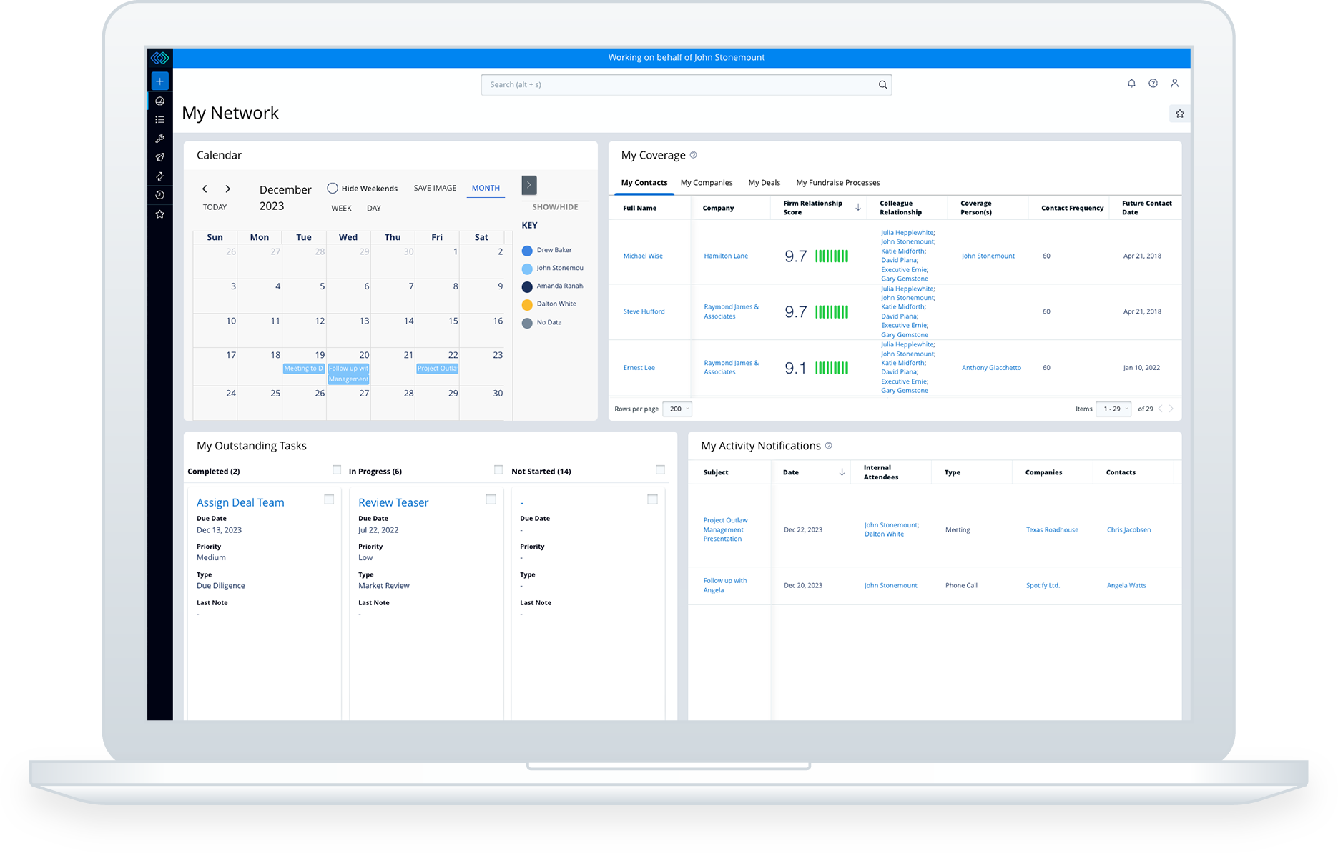The height and width of the screenshot is (853, 1338).
Task: Open the history clock icon in sidebar
Action: coord(159,195)
